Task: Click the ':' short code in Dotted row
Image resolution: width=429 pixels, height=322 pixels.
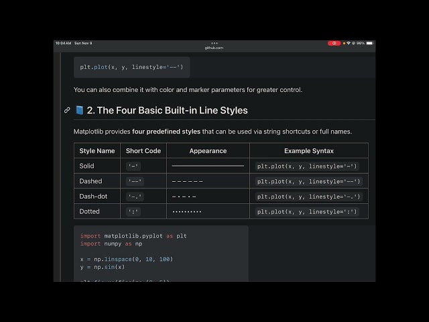Action: (x=133, y=212)
